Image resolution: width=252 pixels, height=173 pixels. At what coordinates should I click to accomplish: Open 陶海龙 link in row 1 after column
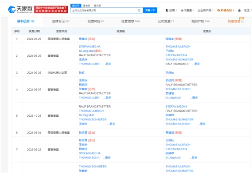[x=170, y=39]
